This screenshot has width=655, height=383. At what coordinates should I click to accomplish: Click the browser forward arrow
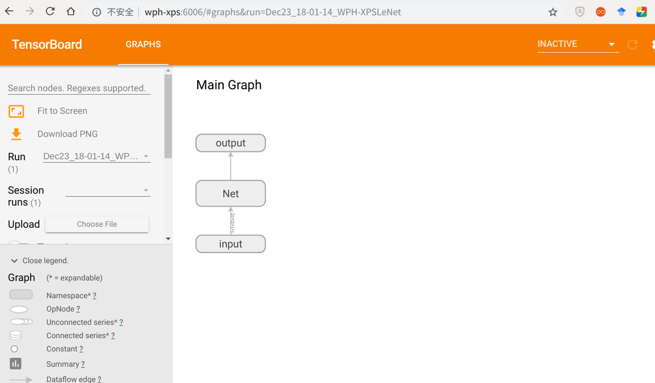click(x=29, y=11)
